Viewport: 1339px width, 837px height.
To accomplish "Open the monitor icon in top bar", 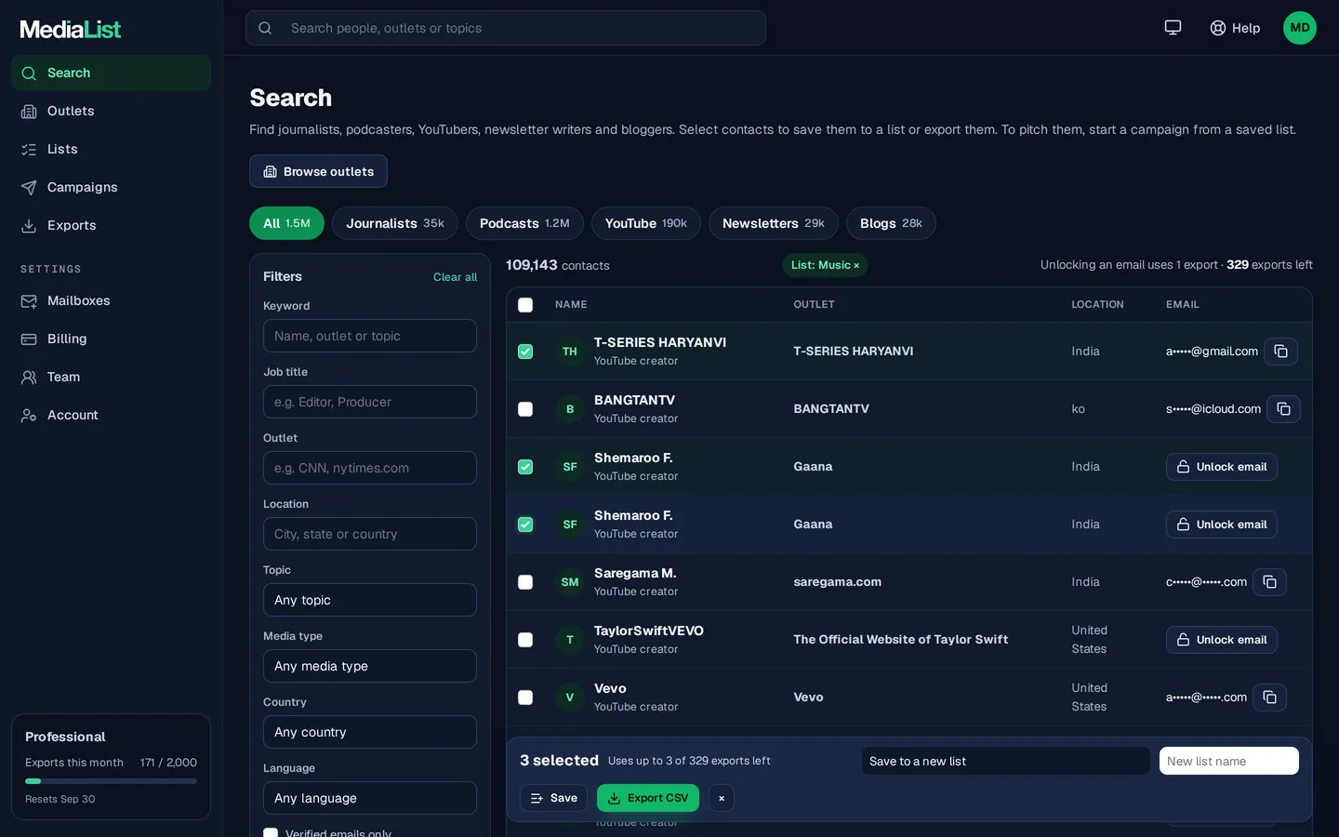I will pyautogui.click(x=1173, y=28).
